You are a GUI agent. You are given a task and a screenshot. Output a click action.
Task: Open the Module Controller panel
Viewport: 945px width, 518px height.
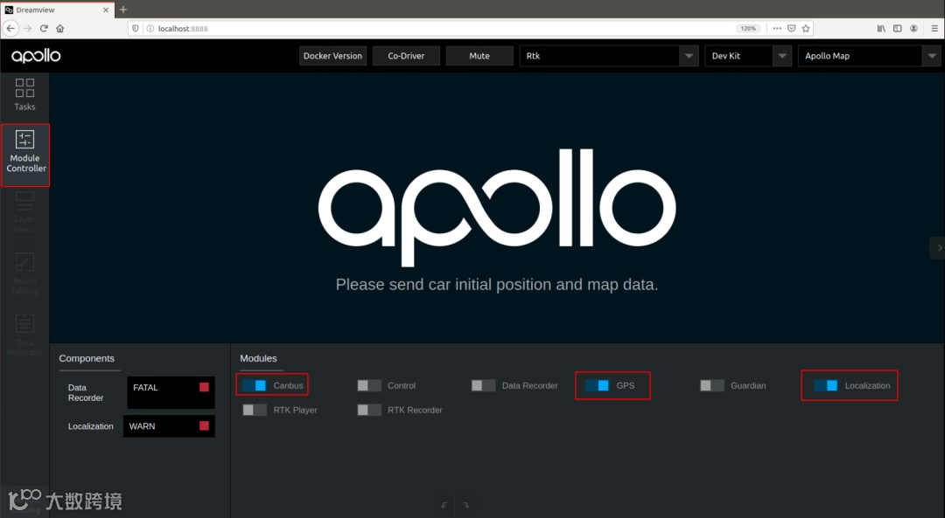[25, 155]
